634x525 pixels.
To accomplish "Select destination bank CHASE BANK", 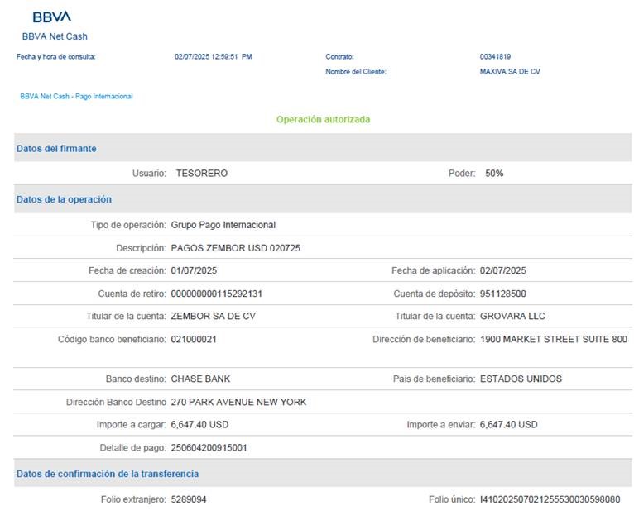I will 200,379.
